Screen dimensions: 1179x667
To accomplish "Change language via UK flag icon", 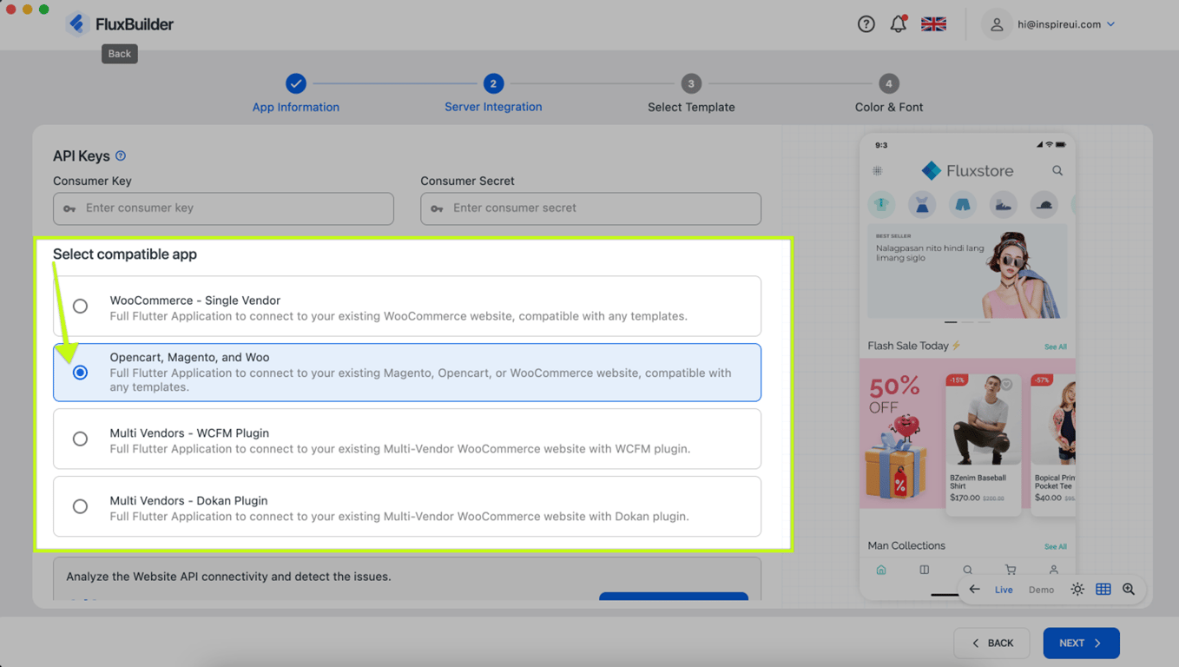I will pyautogui.click(x=933, y=24).
